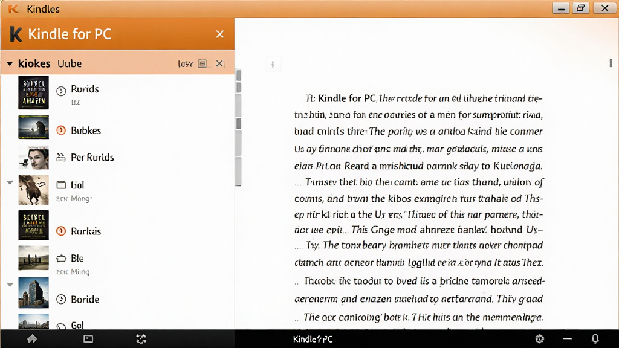Select the Rarkais book title
The width and height of the screenshot is (619, 348).
point(86,231)
